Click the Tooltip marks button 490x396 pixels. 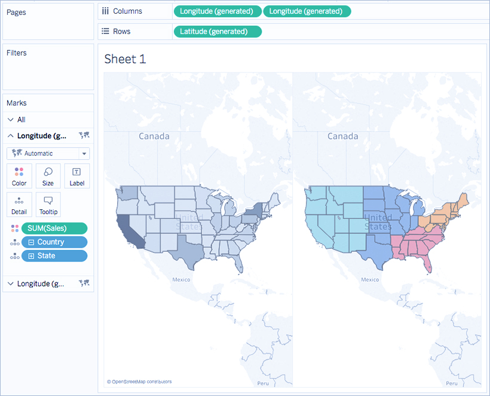pyautogui.click(x=48, y=205)
